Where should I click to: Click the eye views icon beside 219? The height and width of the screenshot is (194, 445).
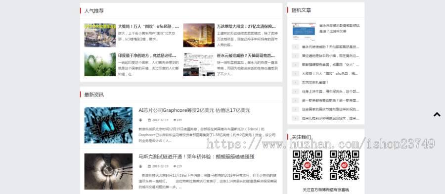[x=175, y=166]
